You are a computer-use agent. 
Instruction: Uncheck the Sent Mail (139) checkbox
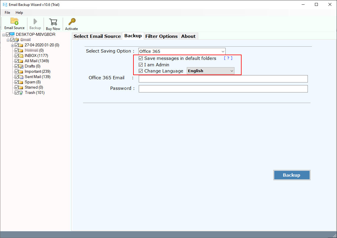point(16,77)
